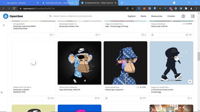Click the browser forward arrow

pyautogui.click(x=9, y=8)
